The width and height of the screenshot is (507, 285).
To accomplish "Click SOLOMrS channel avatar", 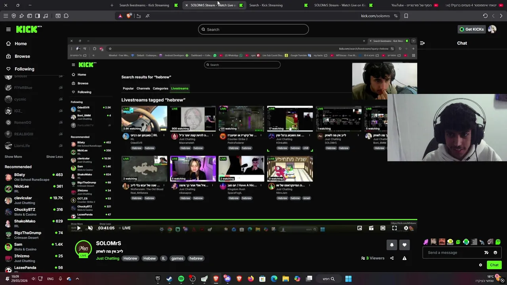I will click(83, 249).
